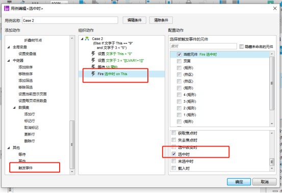Click the up arrow of the element list scrollbar

coord(272,54)
